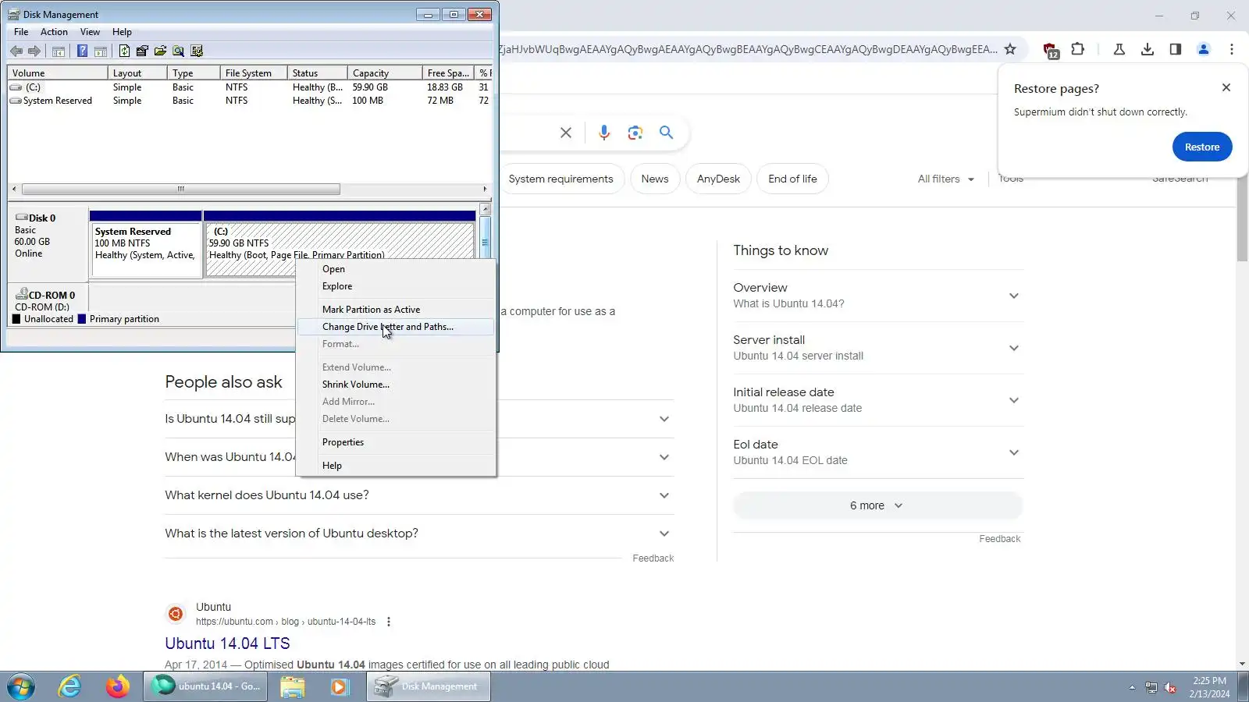Open Windows Media Player from the taskbar
The height and width of the screenshot is (702, 1249).
click(x=339, y=686)
